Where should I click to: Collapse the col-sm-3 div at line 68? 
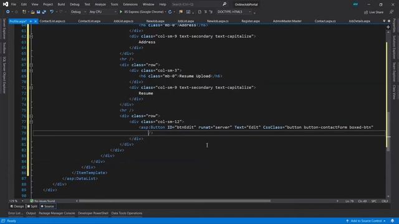(x=31, y=70)
